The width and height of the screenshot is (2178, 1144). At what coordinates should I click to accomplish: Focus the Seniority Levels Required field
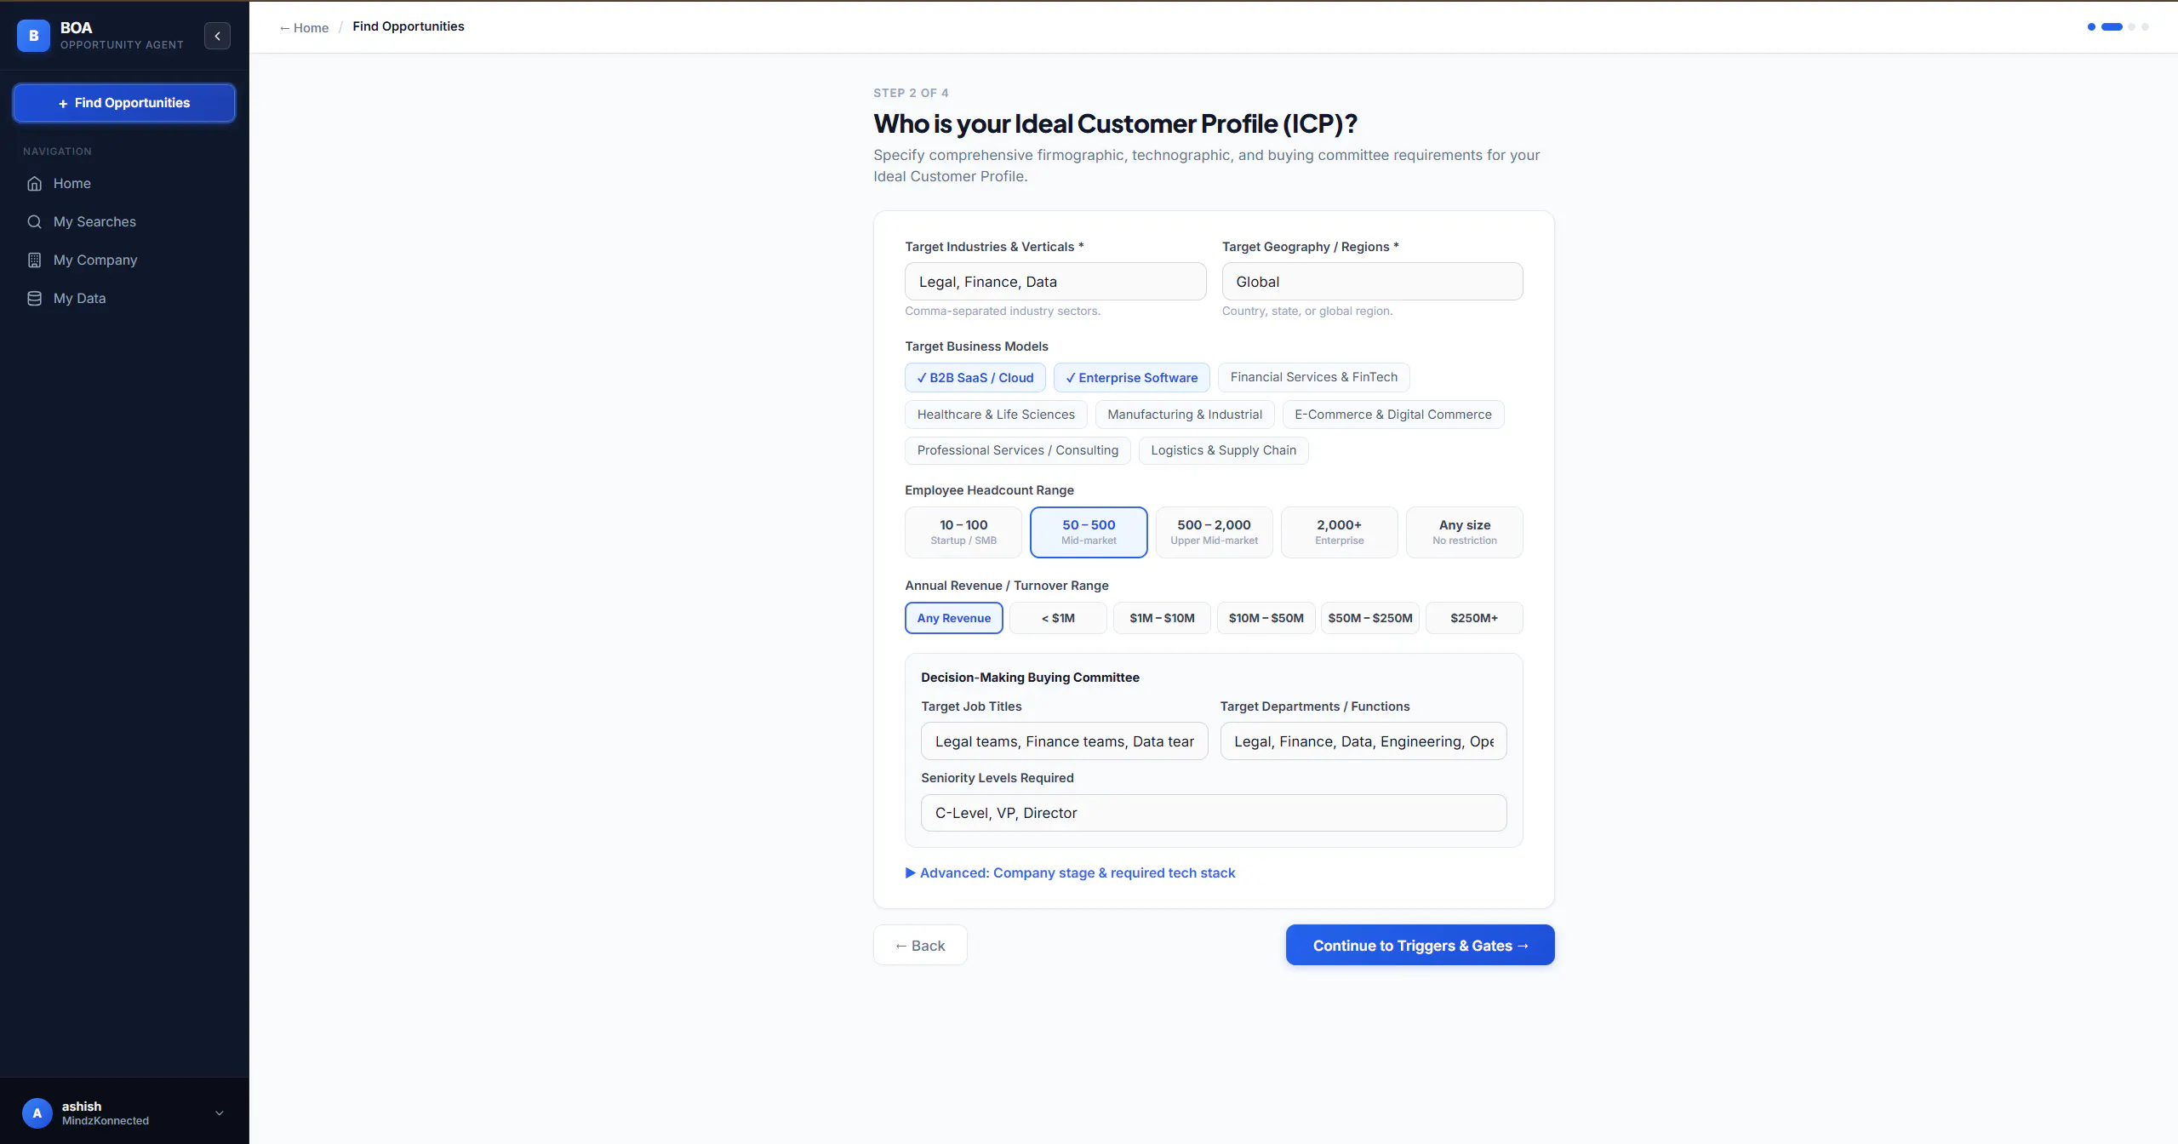coord(1214,813)
